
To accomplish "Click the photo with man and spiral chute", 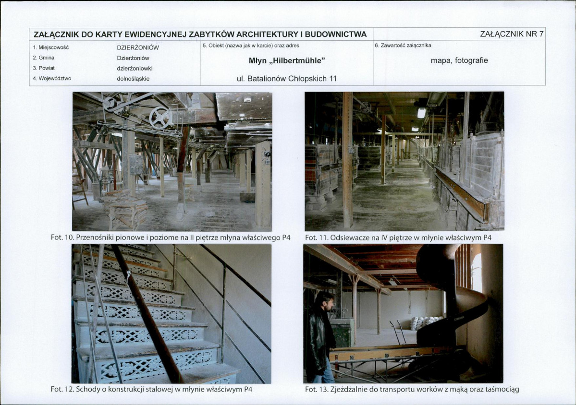I will (x=403, y=313).
